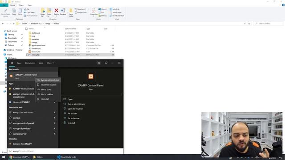Choose Pin to Start in context menu
The width and height of the screenshot is (285, 160).
click(48, 89)
